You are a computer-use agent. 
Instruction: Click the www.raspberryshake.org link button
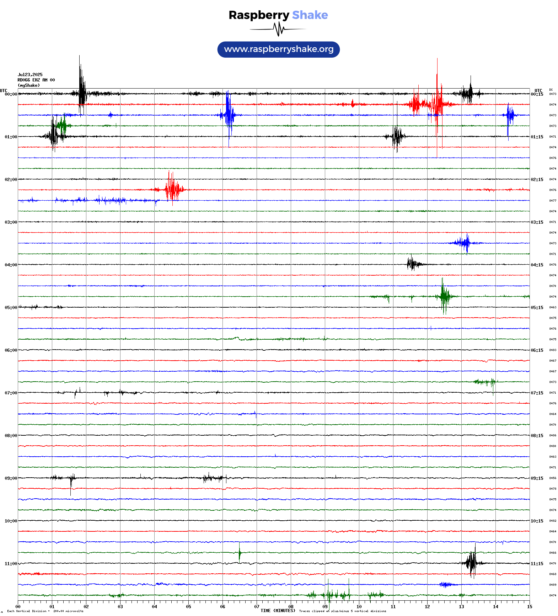coord(278,49)
